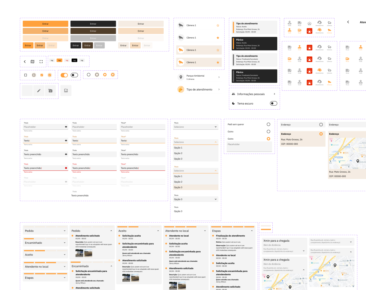This screenshot has width=366, height=290.
Task: Toggle eye icon in the field showing 'Texto|'
Action: (x=66, y=140)
